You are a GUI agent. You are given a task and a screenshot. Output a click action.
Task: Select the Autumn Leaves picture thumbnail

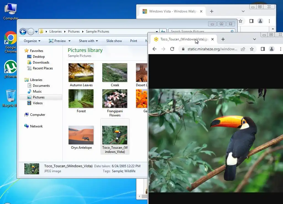(x=81, y=73)
